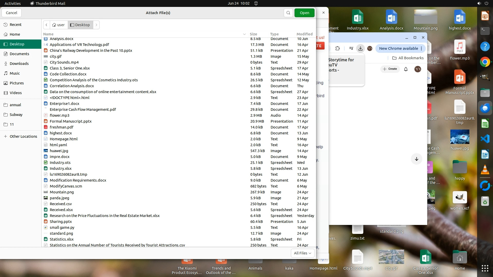Click Chrome media control icon
Image resolution: width=493 pixels, height=277 pixels.
click(351, 48)
